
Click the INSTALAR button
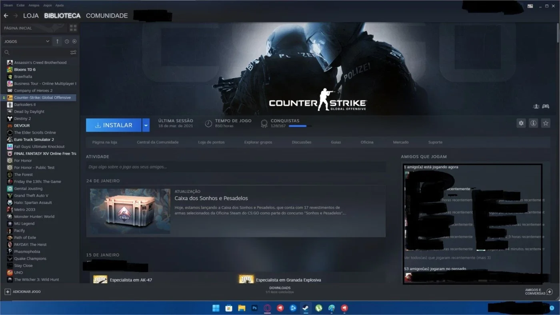[114, 125]
